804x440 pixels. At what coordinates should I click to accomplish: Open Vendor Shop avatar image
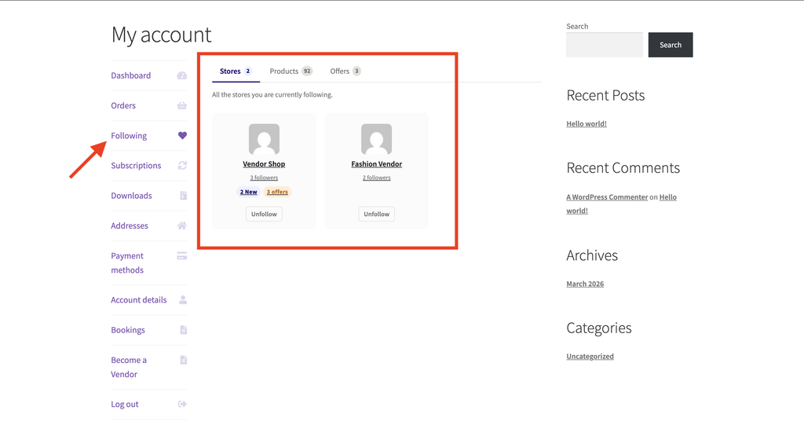pyautogui.click(x=264, y=139)
